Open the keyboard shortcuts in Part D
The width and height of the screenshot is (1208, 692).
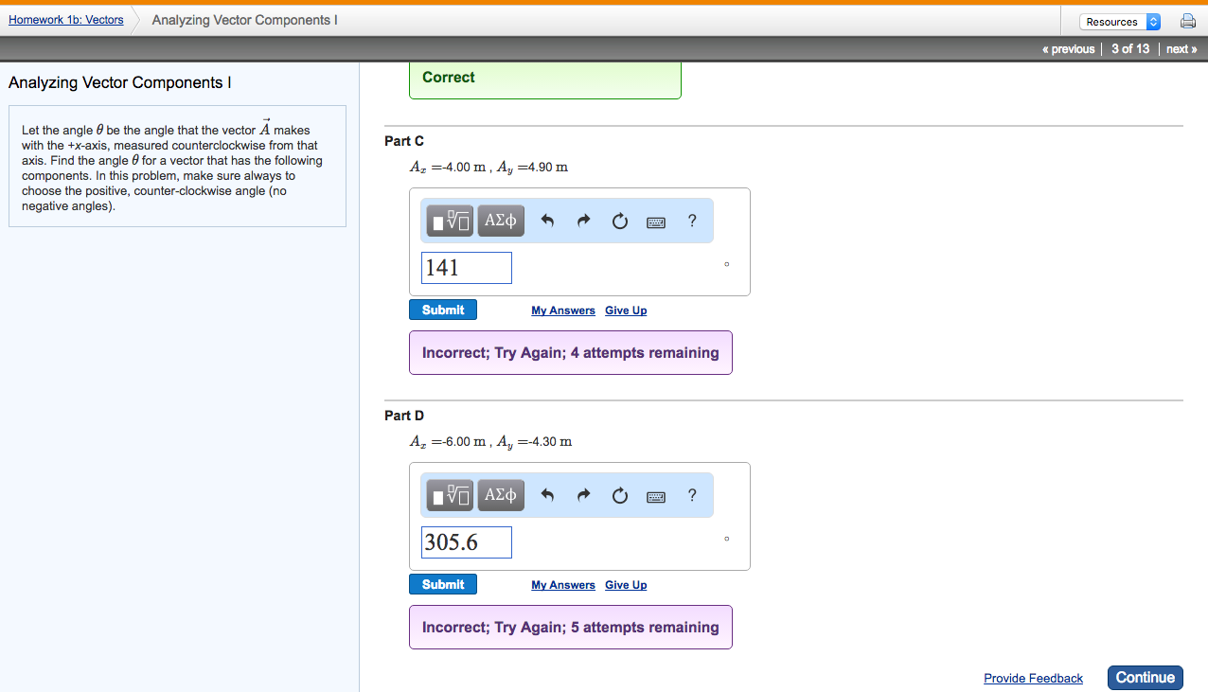pos(655,494)
